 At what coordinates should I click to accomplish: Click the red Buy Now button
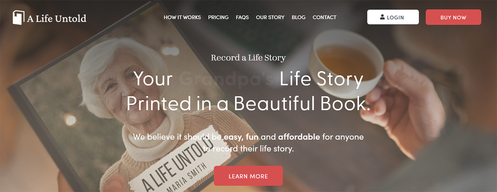[x=453, y=17]
